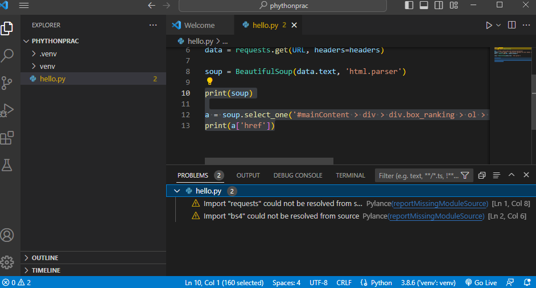Open Customize Layout button

tap(453, 5)
